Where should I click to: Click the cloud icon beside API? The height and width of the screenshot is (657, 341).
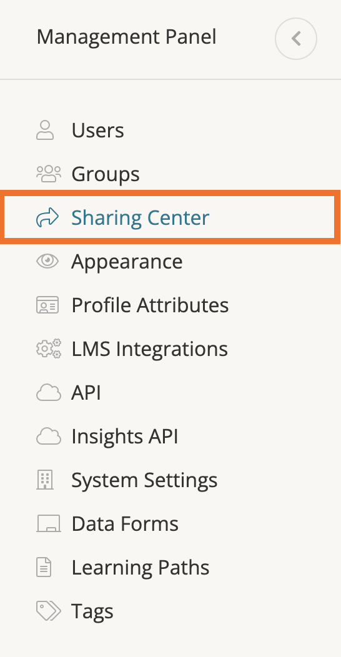(x=49, y=393)
